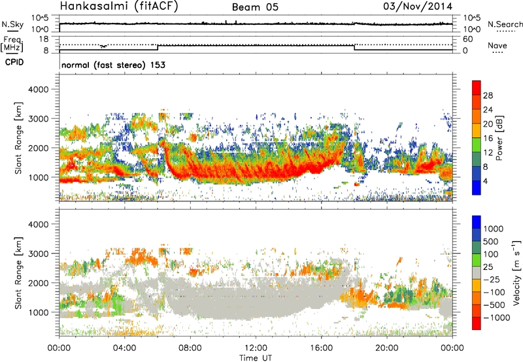This screenshot has height=362, width=523.
Task: Click the red top segment of the power color bar
Action: point(477,88)
